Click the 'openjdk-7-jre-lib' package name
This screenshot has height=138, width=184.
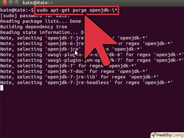(71, 77)
